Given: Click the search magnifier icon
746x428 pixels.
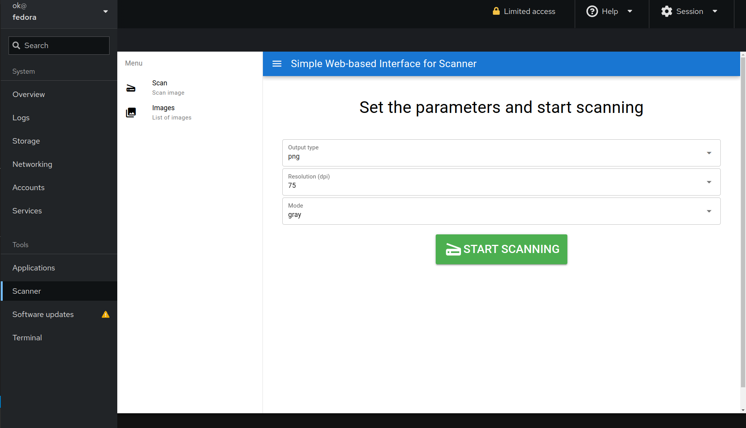Looking at the screenshot, I should pyautogui.click(x=16, y=45).
